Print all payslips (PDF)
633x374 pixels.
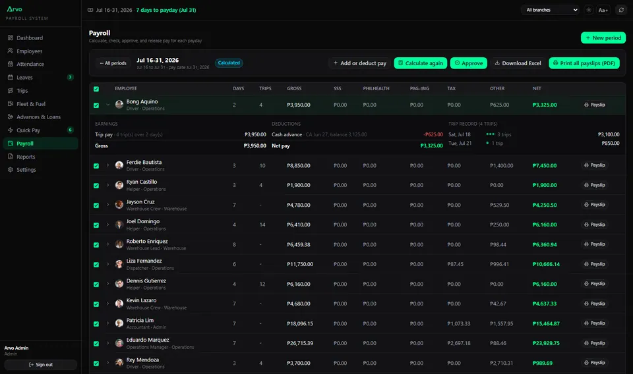tap(584, 63)
